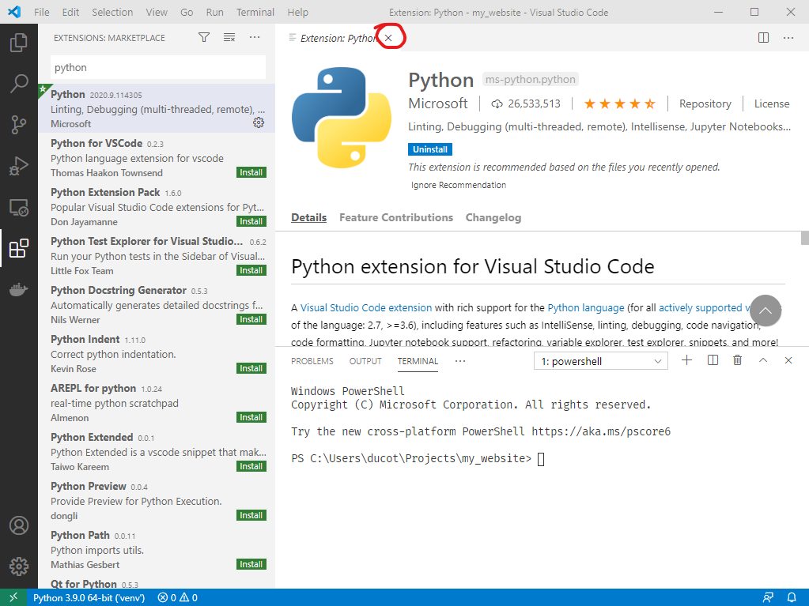Screen dimensions: 809x606
Task: Select the Docker icon in the activity bar
Action: (x=19, y=288)
